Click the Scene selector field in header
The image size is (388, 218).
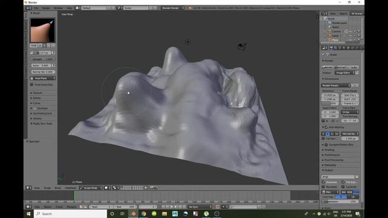pos(136,8)
